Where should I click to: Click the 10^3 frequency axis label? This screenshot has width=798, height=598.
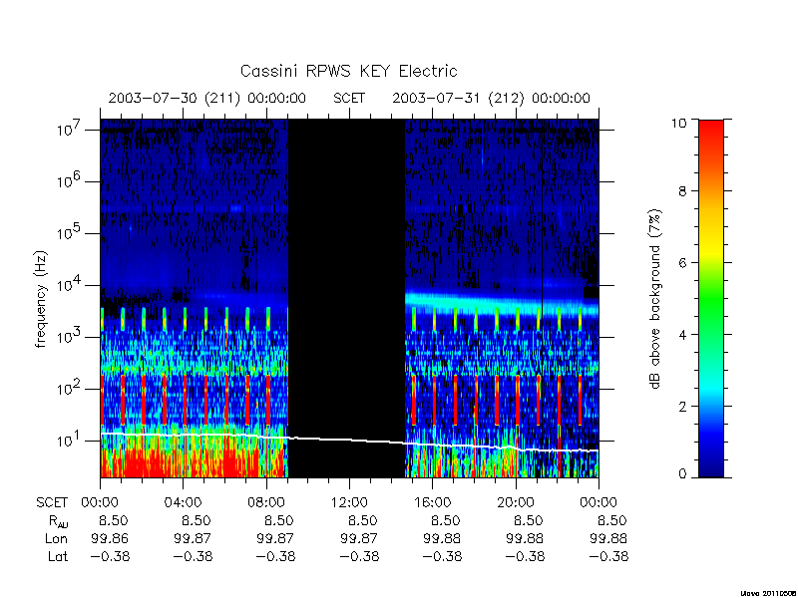(x=70, y=335)
